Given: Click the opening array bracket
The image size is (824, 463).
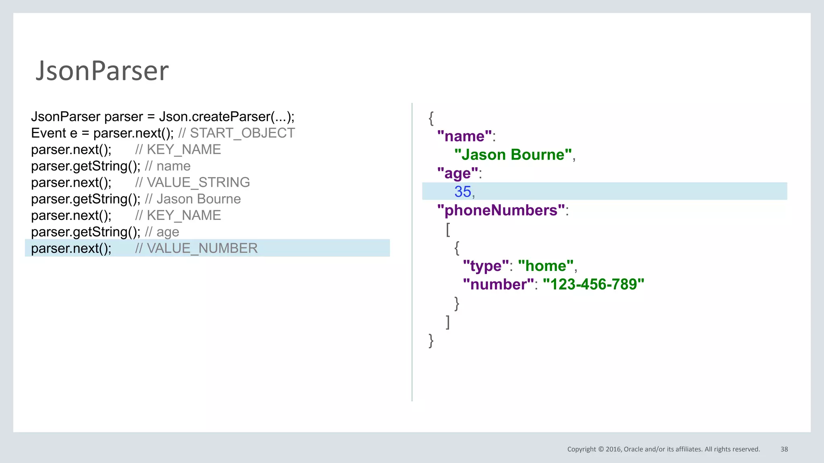Looking at the screenshot, I should [448, 229].
